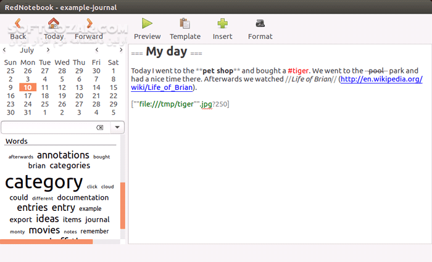Click the word cloud horizontal scrollbar

point(46,242)
